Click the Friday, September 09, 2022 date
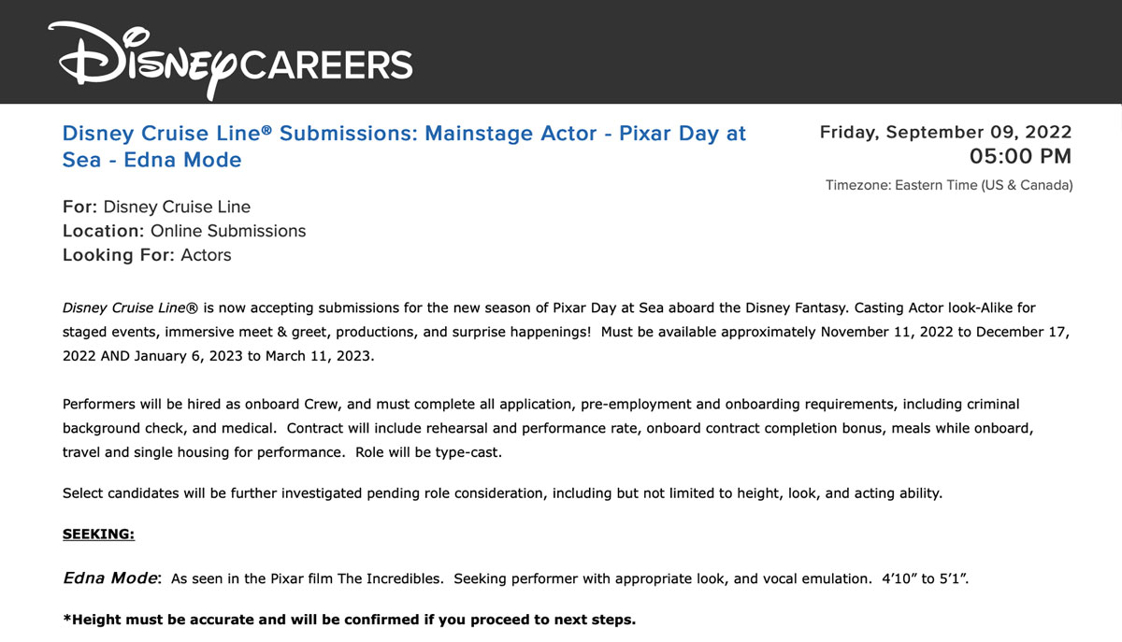This screenshot has width=1122, height=642. [x=945, y=132]
